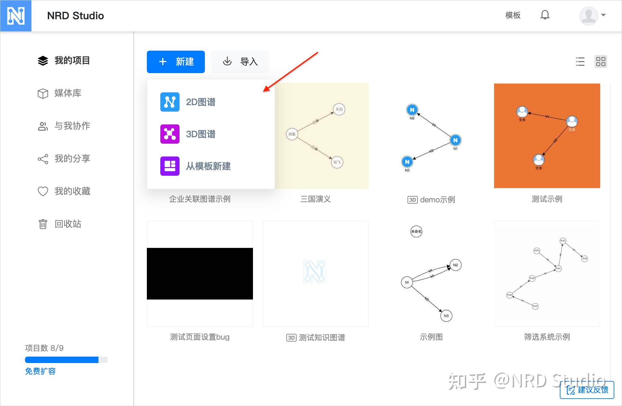Image resolution: width=622 pixels, height=406 pixels.
Task: Click the 导入 import button
Action: coord(240,62)
